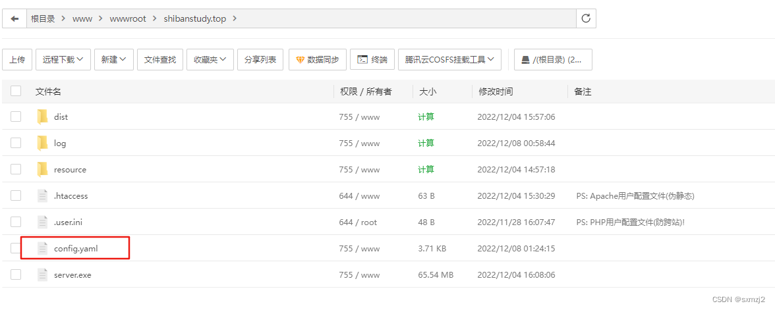Click the 63 B size of .htaccess
Image resolution: width=775 pixels, height=310 pixels.
point(426,196)
